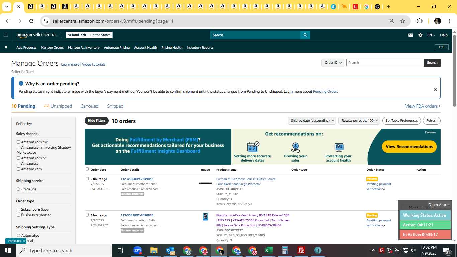
Task: Open the Ship-by date sort dropdown
Action: click(x=312, y=120)
